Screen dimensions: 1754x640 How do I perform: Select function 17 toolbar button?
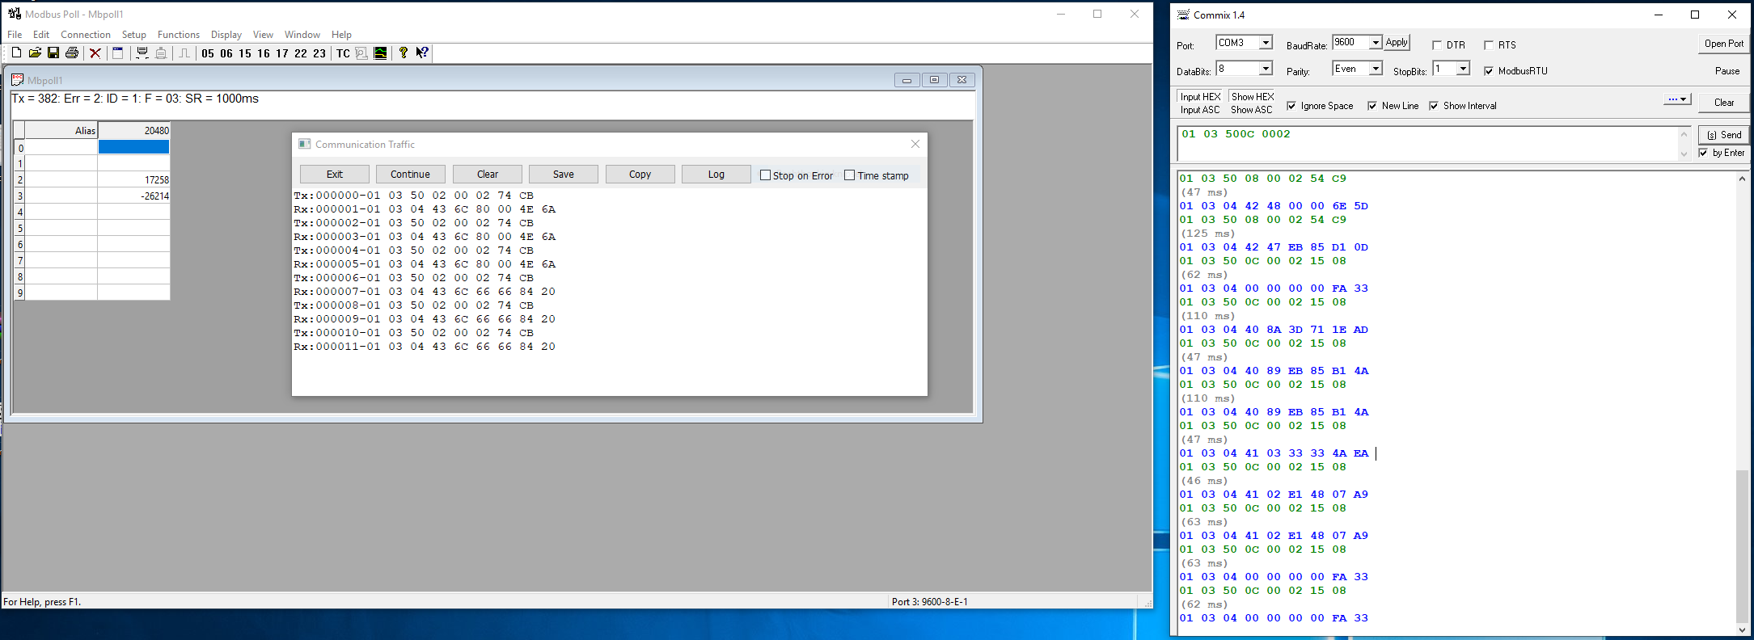point(282,53)
